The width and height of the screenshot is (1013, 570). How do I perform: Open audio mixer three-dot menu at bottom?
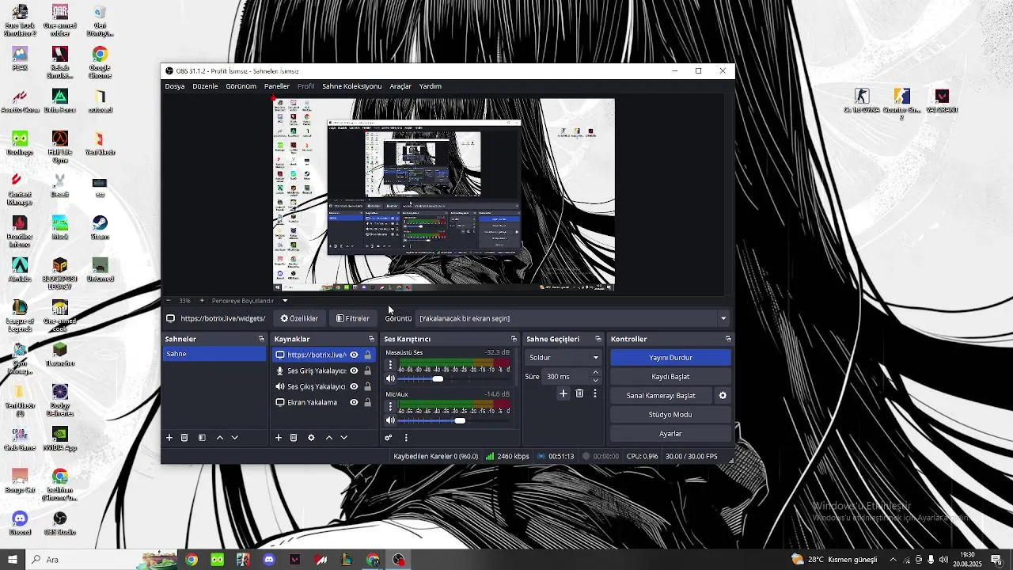pyautogui.click(x=406, y=438)
